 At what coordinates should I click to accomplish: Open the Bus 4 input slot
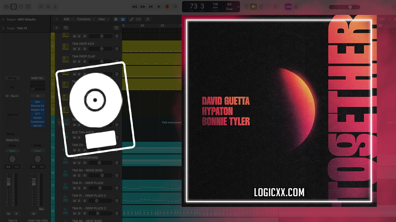pos(15,96)
